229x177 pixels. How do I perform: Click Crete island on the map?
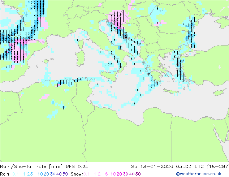171,91
